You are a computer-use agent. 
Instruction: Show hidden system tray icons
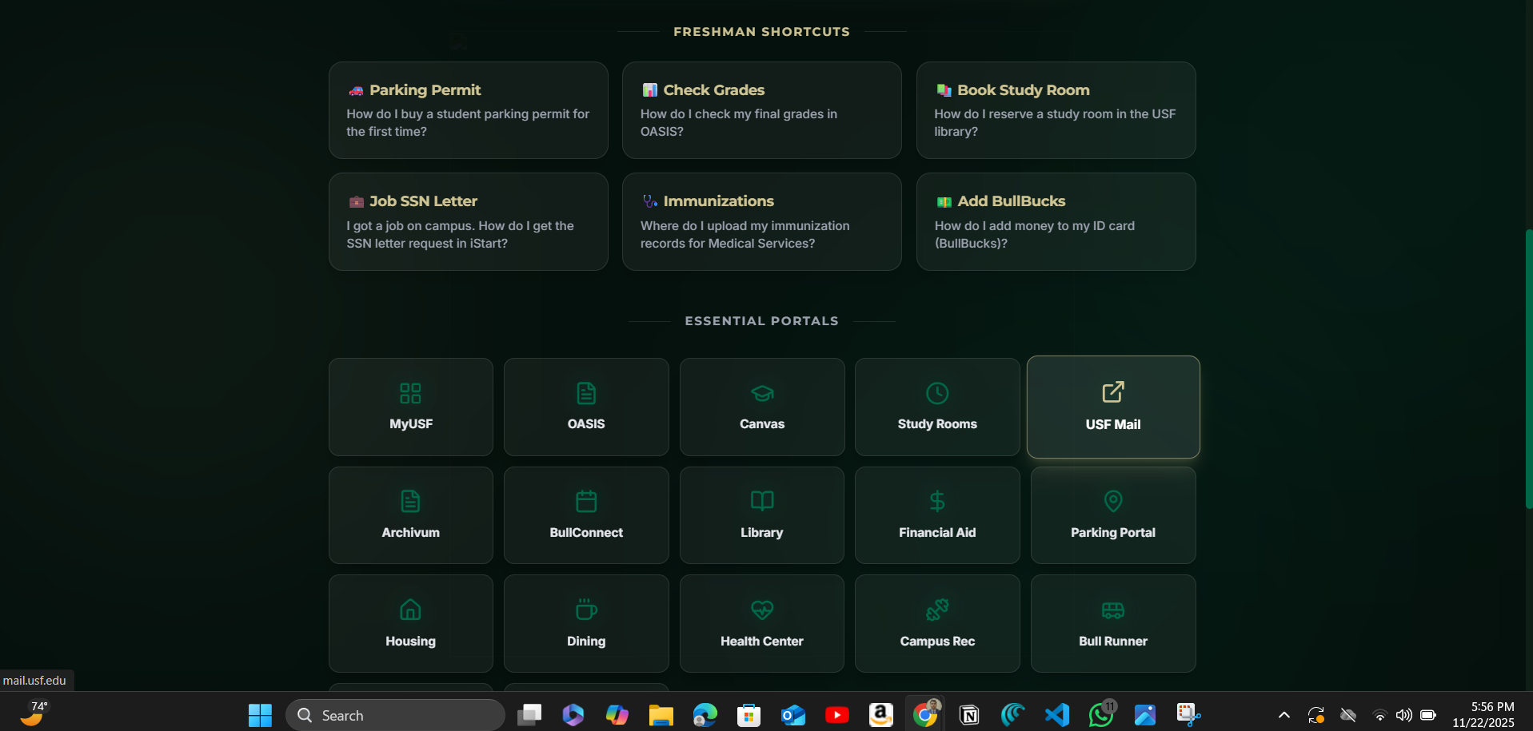pyautogui.click(x=1284, y=715)
